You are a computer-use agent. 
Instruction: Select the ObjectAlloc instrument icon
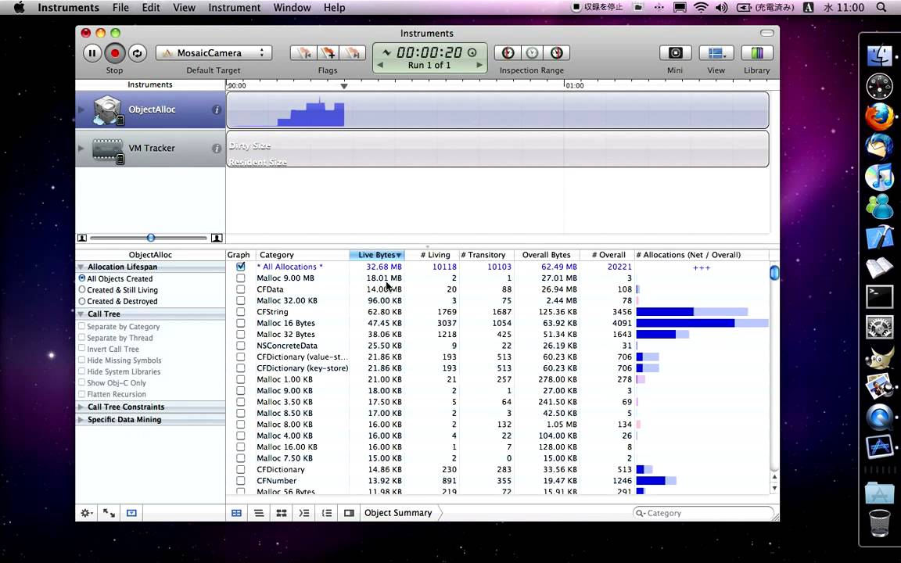click(108, 109)
